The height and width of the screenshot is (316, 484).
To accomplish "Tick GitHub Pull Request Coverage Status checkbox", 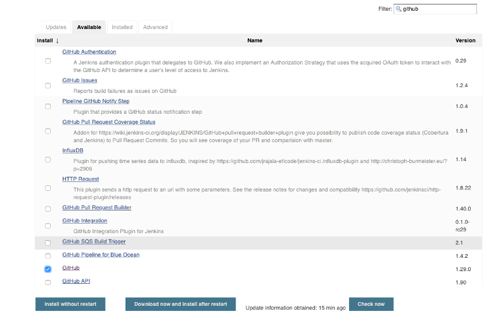I will click(48, 131).
